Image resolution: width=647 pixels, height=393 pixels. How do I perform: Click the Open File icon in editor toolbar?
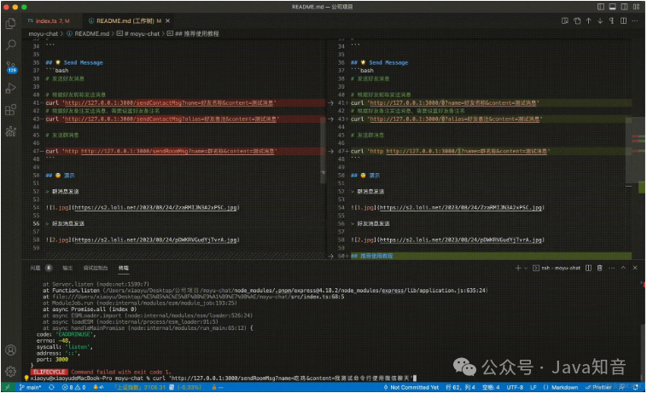point(565,21)
